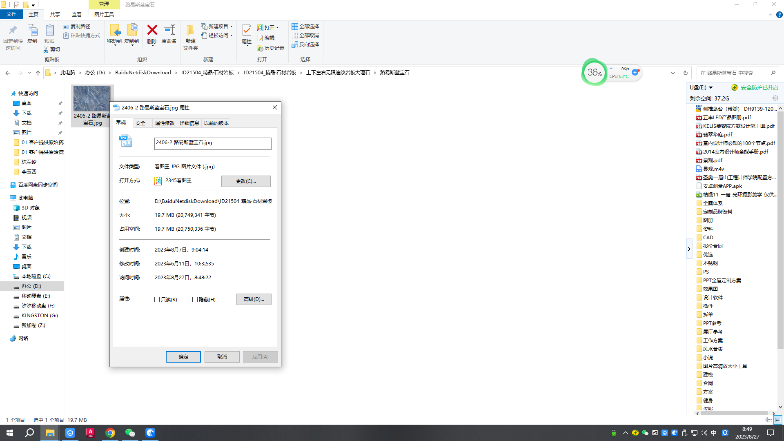
Task: Click the Paste (粘贴) ribbon icon
Action: coord(49,34)
